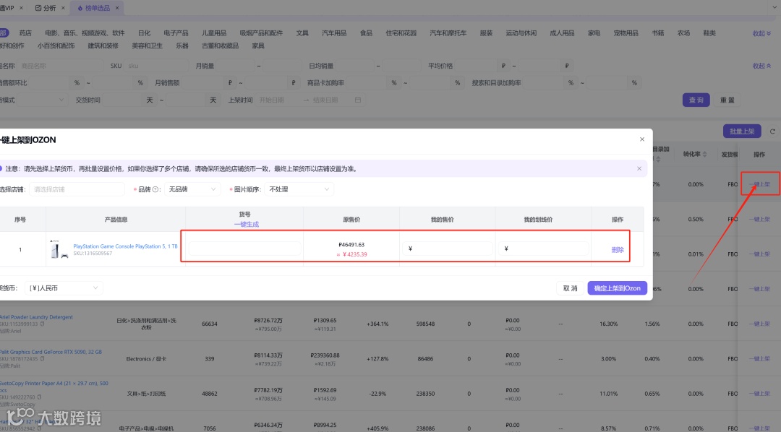Click the 我的售价 price input field
This screenshot has width=781, height=432.
[x=448, y=249]
